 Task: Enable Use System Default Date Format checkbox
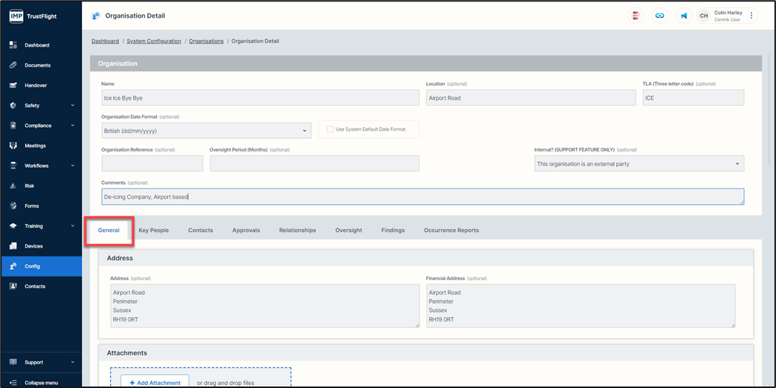[328, 129]
